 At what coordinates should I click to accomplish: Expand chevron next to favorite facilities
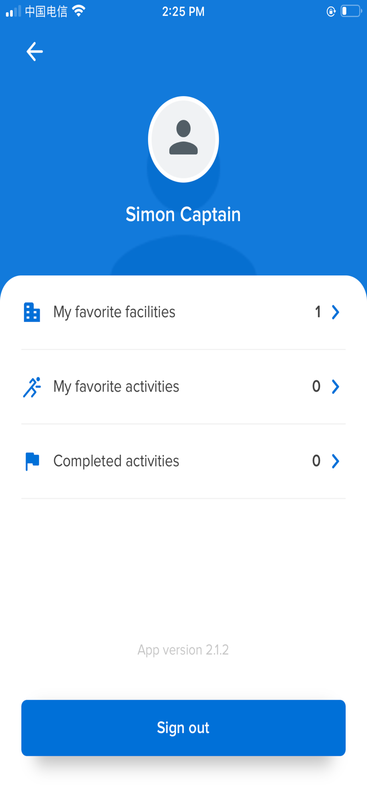coord(336,312)
